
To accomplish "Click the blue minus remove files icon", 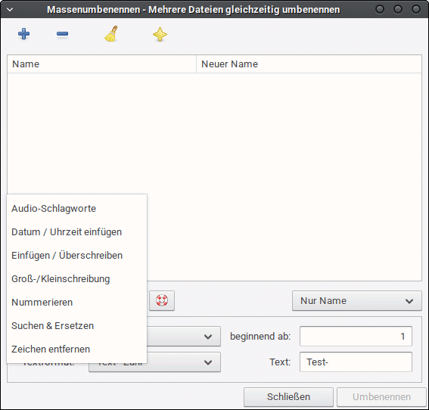I will [62, 34].
